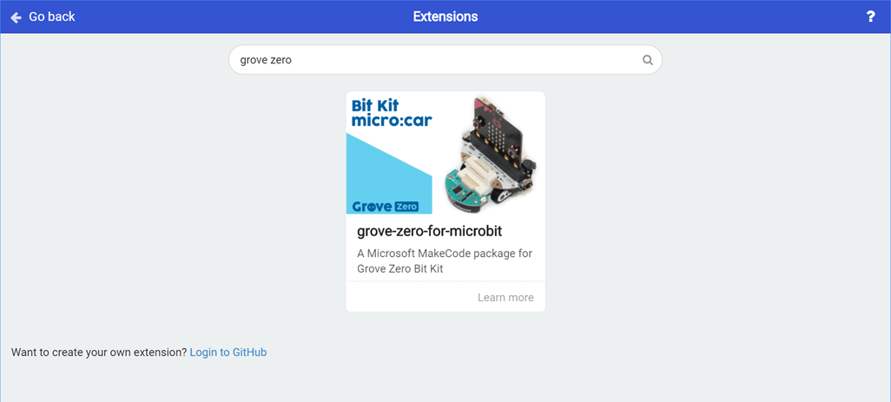The width and height of the screenshot is (891, 402).
Task: Click the 'Want to create your own extension?' text
Action: [99, 352]
